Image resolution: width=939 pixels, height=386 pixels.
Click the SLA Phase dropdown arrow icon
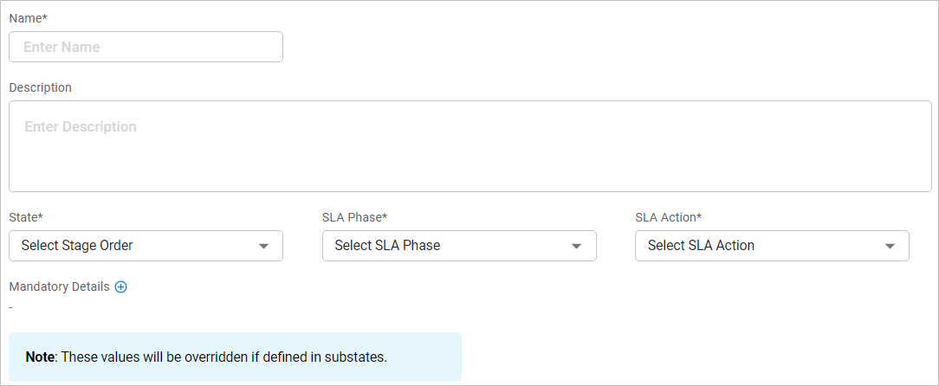[x=577, y=247]
